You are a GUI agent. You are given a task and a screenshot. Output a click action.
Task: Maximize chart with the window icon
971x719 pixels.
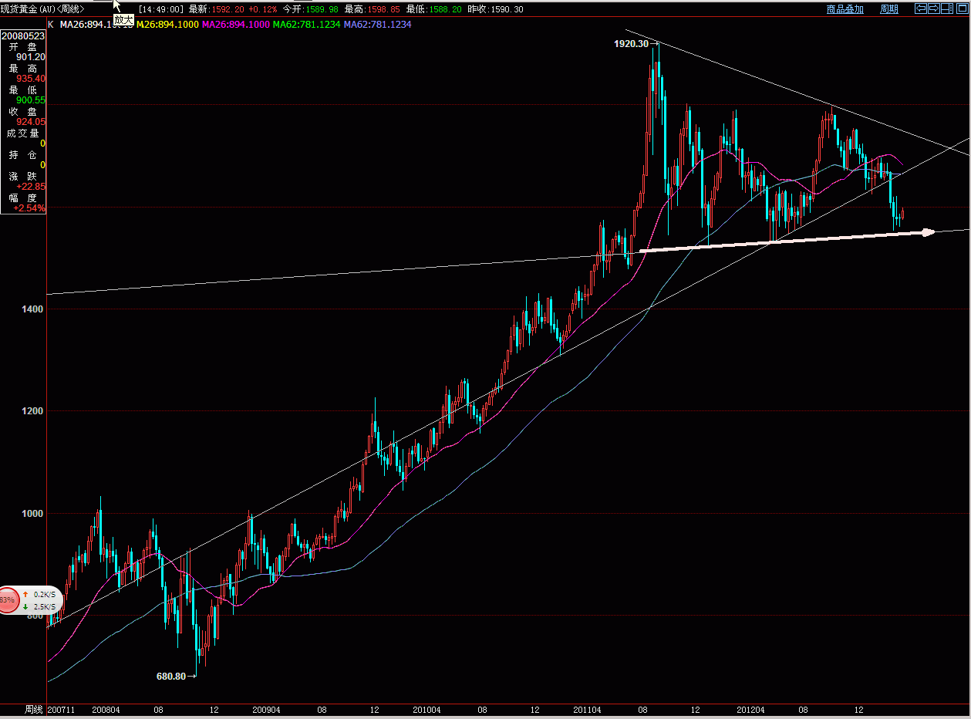coord(962,8)
